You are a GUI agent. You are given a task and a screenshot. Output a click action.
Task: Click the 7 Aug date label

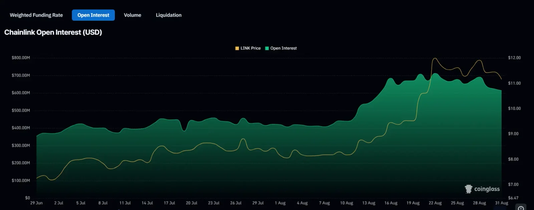click(324, 203)
